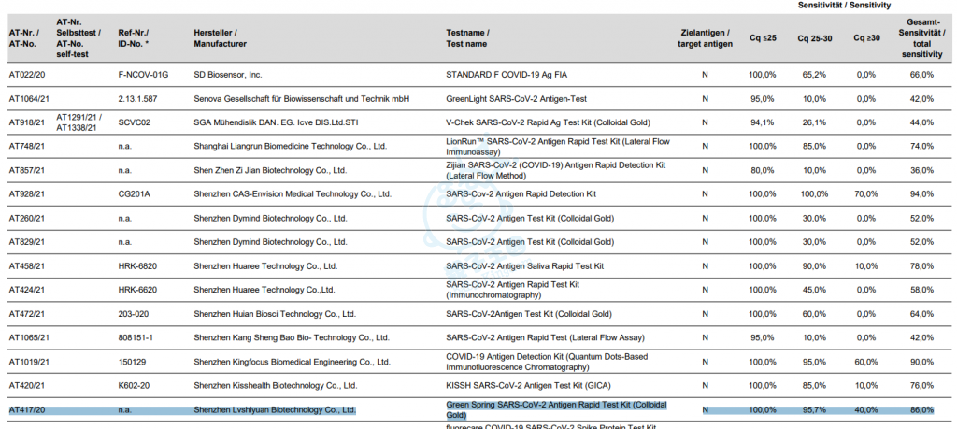Click the Zielantigen / target antigen header
957x429 pixels.
(x=705, y=38)
